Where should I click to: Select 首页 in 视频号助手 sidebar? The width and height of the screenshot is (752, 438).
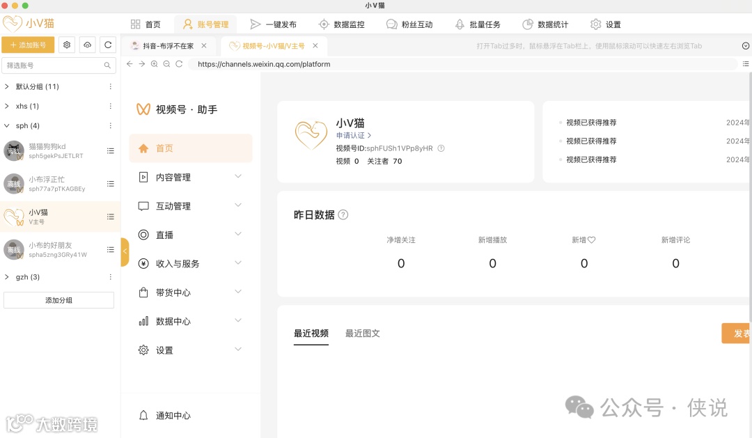coord(190,148)
